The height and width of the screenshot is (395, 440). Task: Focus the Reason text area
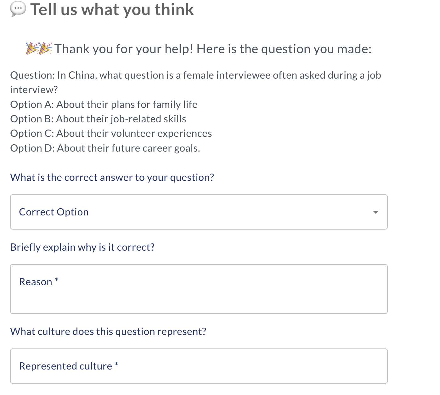click(x=198, y=296)
